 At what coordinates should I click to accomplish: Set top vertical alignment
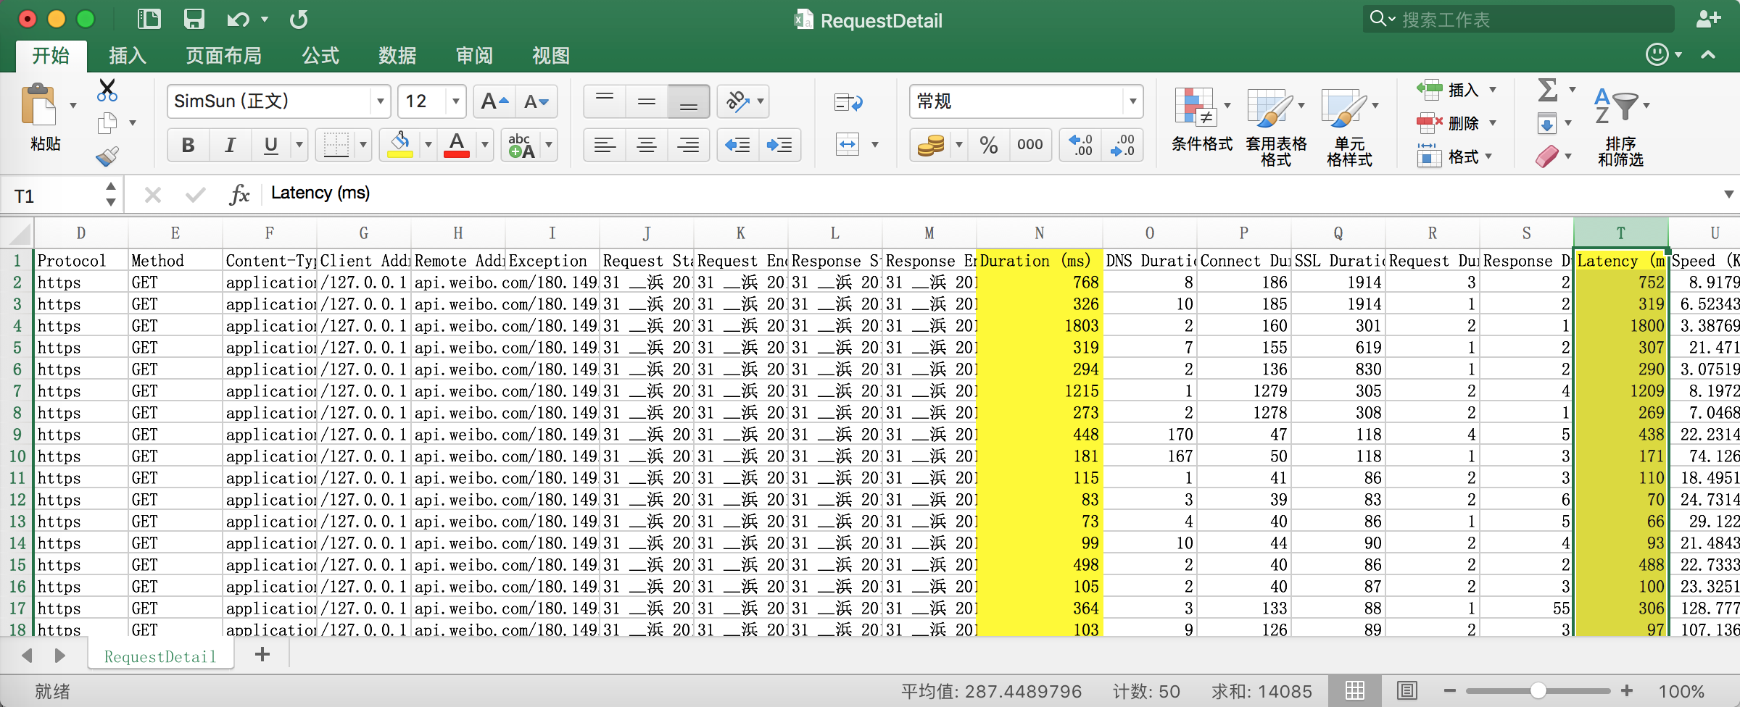tap(605, 101)
